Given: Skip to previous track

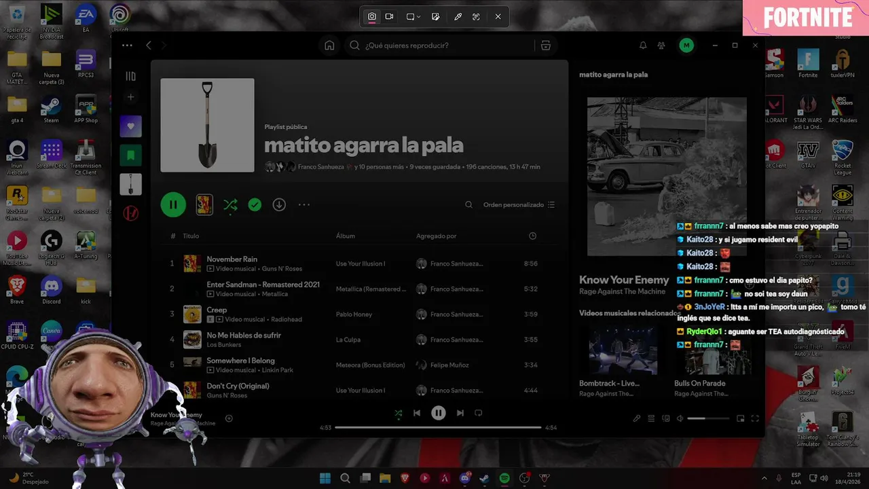Looking at the screenshot, I should pyautogui.click(x=417, y=413).
